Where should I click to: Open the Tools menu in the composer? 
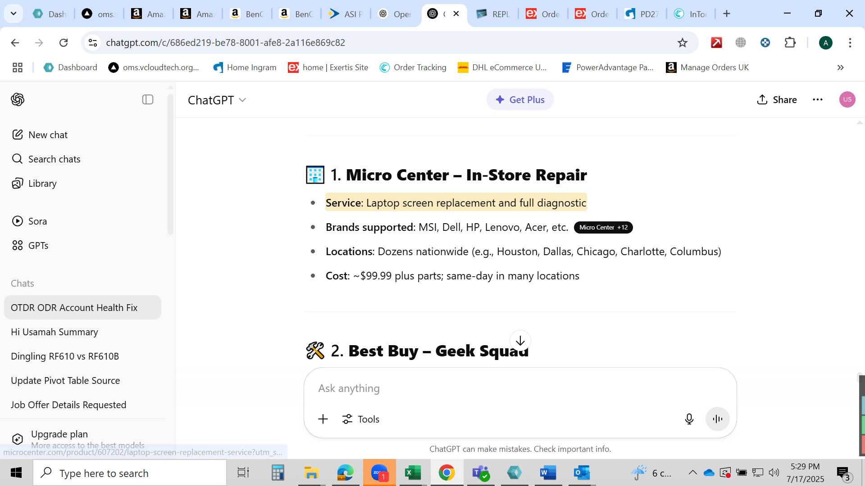tap(361, 419)
